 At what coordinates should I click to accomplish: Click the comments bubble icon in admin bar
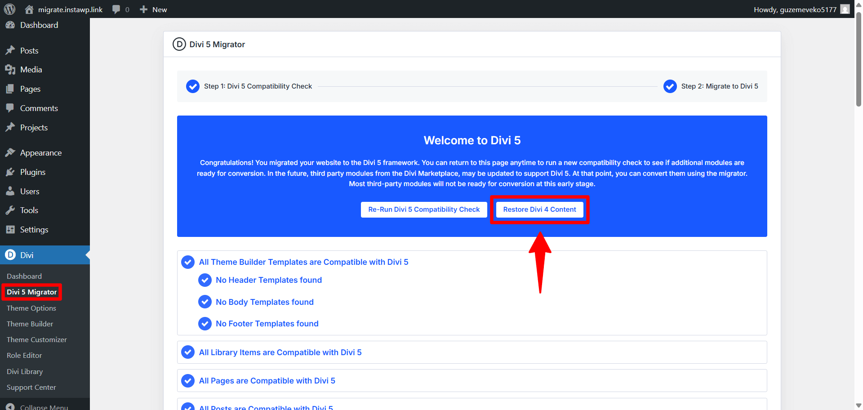[x=116, y=9]
